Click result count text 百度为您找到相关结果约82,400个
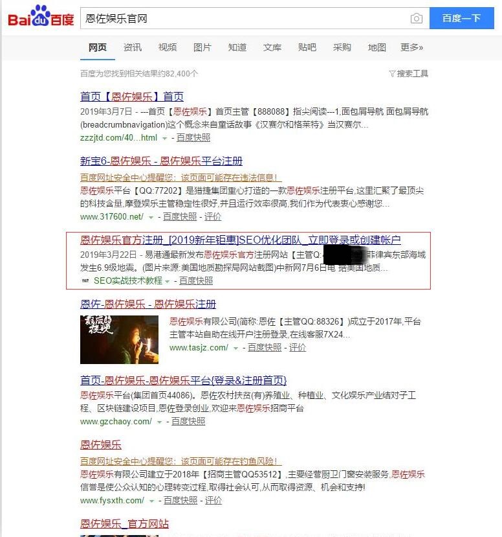This screenshot has height=537, width=502. tap(139, 74)
